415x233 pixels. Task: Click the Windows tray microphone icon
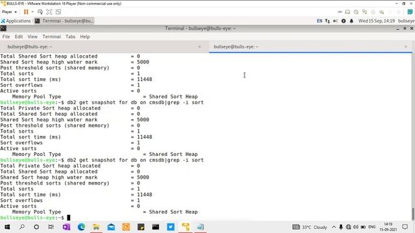pyautogui.click(x=341, y=227)
